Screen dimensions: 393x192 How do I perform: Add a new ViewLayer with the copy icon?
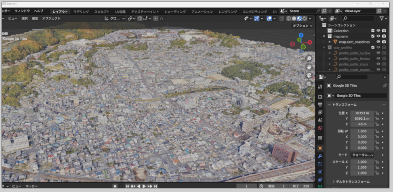[x=379, y=11]
